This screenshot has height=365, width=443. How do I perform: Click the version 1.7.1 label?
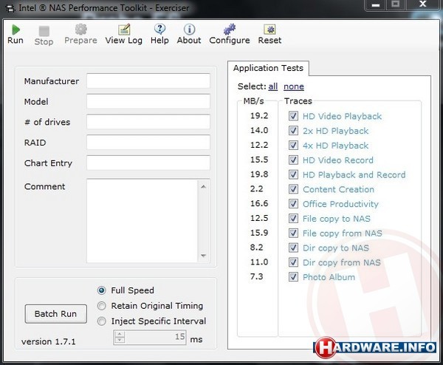click(48, 341)
